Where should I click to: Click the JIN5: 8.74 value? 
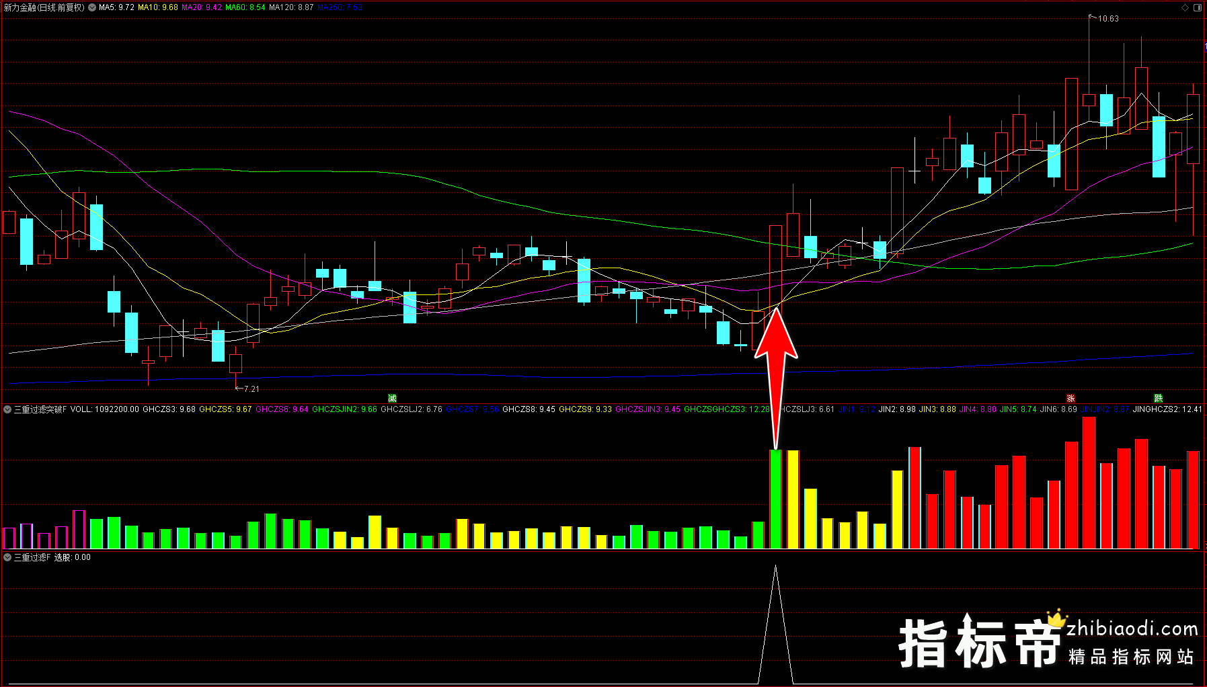[x=1018, y=409]
